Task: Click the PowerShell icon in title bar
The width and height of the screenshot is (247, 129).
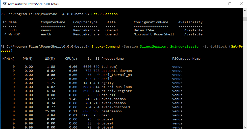Action: click(4, 4)
